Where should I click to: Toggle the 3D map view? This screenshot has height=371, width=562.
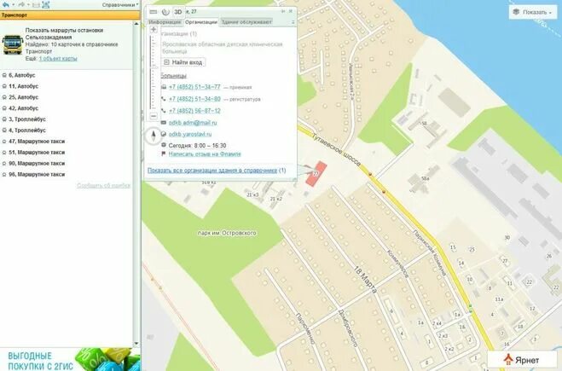point(177,12)
